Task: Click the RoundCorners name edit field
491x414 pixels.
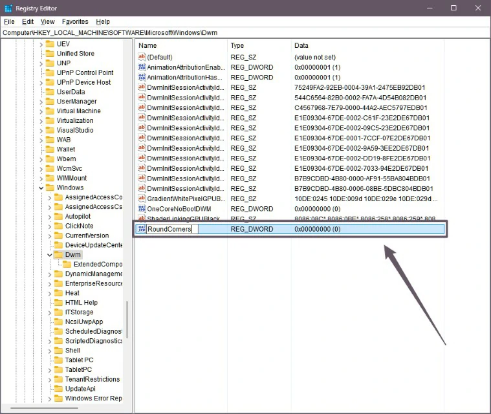Action: pyautogui.click(x=172, y=229)
